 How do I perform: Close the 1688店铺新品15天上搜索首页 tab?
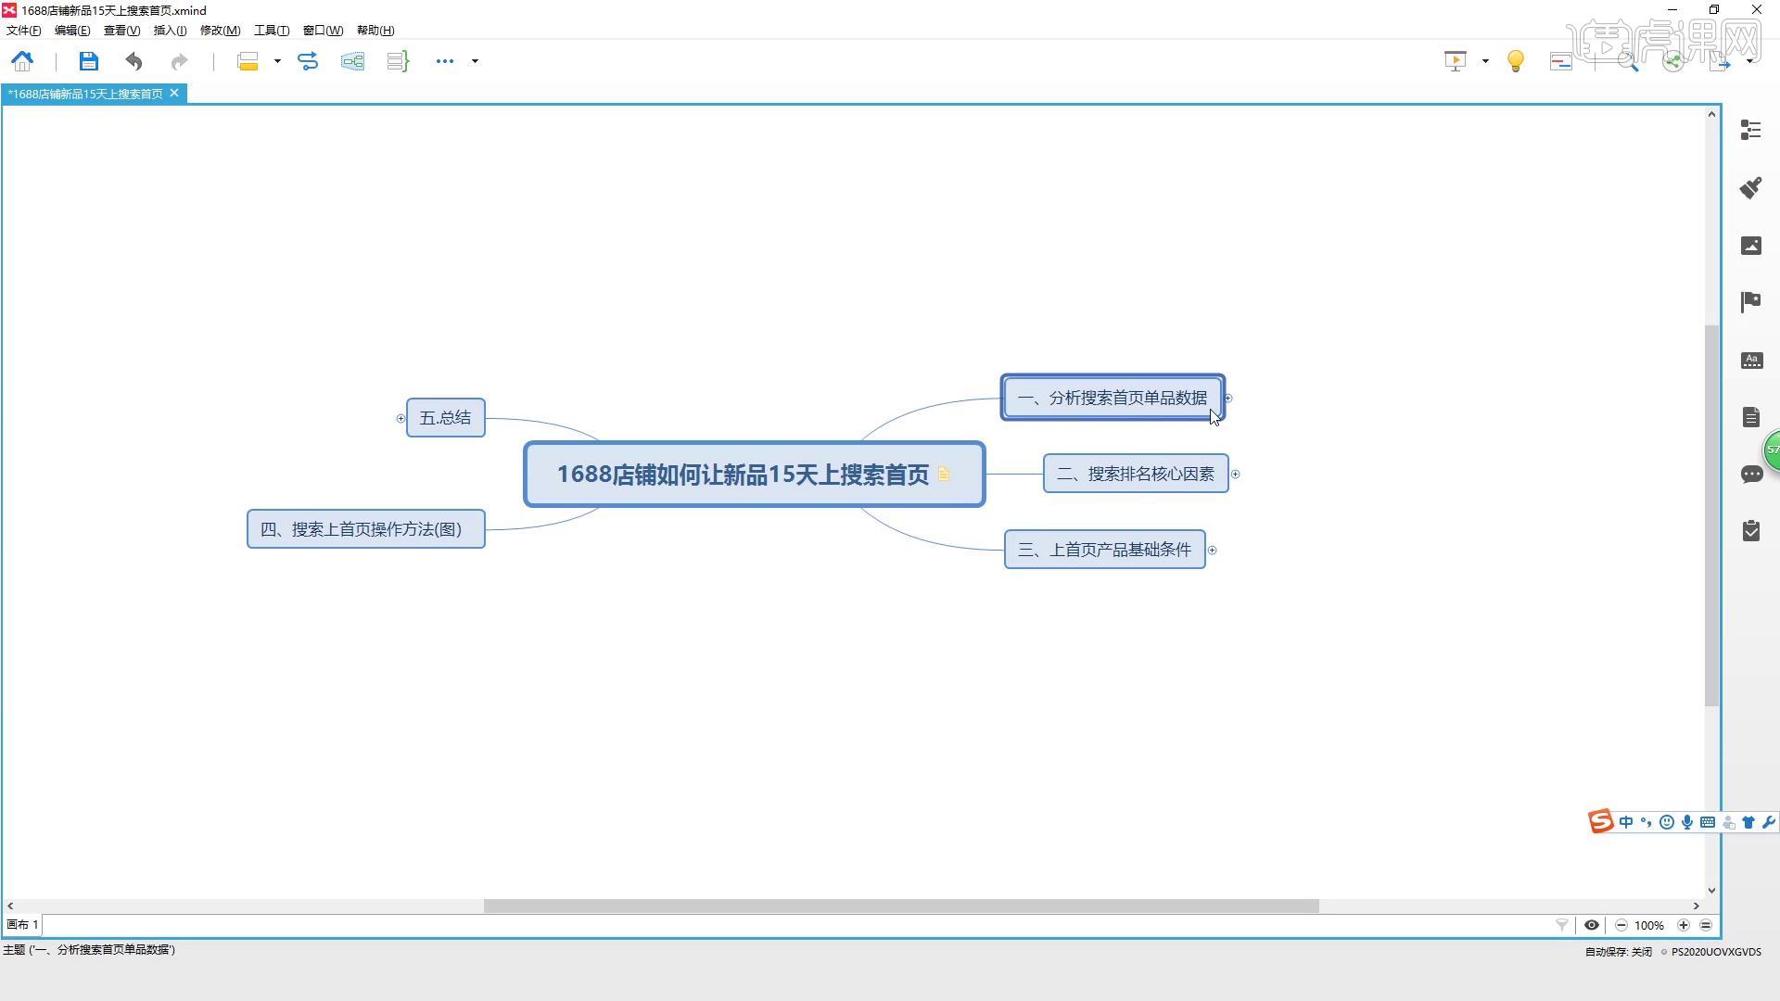pos(174,93)
